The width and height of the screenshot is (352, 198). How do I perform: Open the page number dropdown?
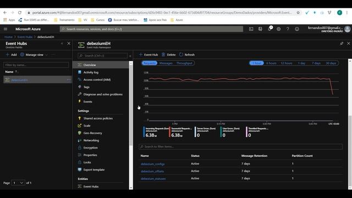pos(18,183)
